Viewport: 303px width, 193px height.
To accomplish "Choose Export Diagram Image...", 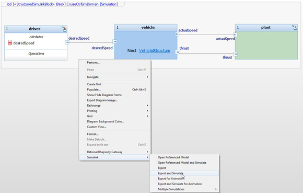I will pos(115,100).
